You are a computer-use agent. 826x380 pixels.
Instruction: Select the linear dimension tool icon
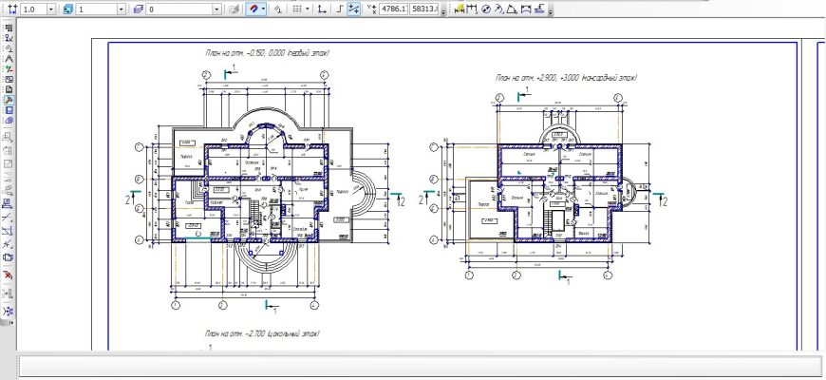click(472, 9)
